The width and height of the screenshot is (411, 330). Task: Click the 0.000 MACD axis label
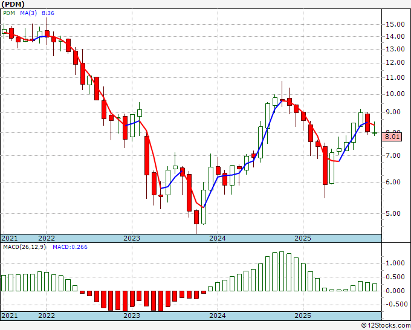395,291
